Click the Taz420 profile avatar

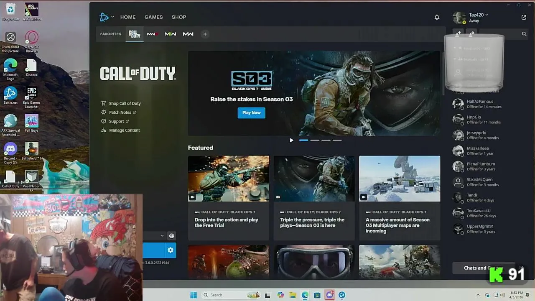pos(459,18)
